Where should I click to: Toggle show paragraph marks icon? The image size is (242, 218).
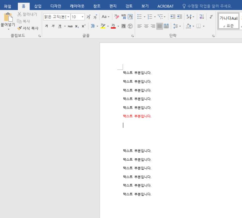point(211,17)
